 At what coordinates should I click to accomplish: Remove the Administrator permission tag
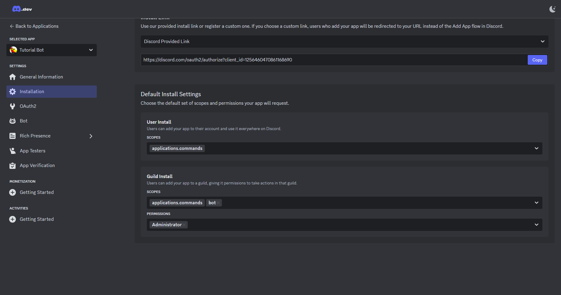[184, 225]
